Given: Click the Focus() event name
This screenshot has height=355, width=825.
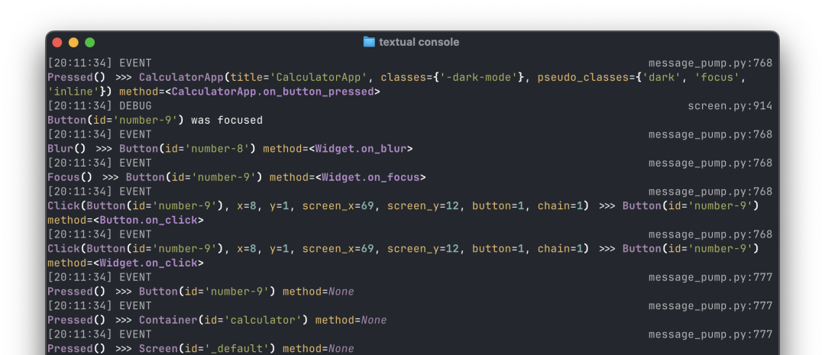Looking at the screenshot, I should click(70, 177).
